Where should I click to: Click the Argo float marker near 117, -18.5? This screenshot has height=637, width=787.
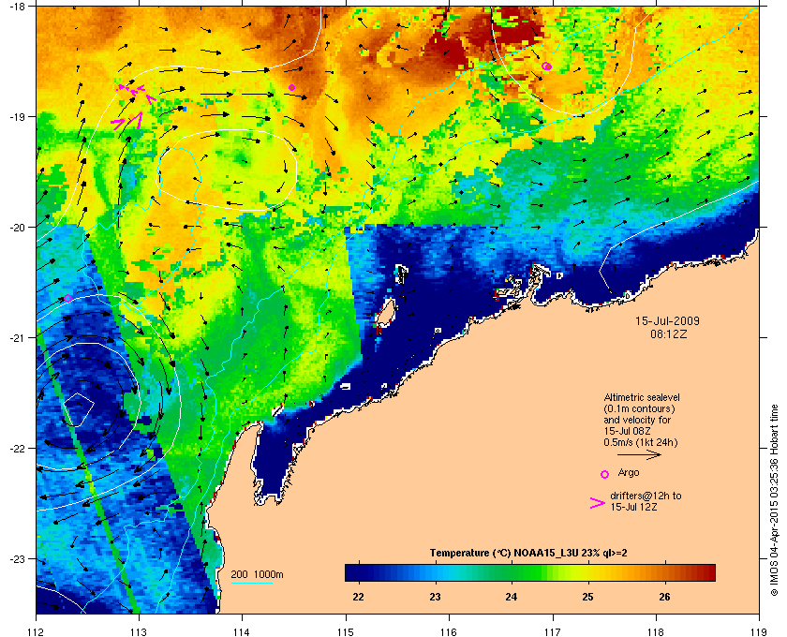546,67
